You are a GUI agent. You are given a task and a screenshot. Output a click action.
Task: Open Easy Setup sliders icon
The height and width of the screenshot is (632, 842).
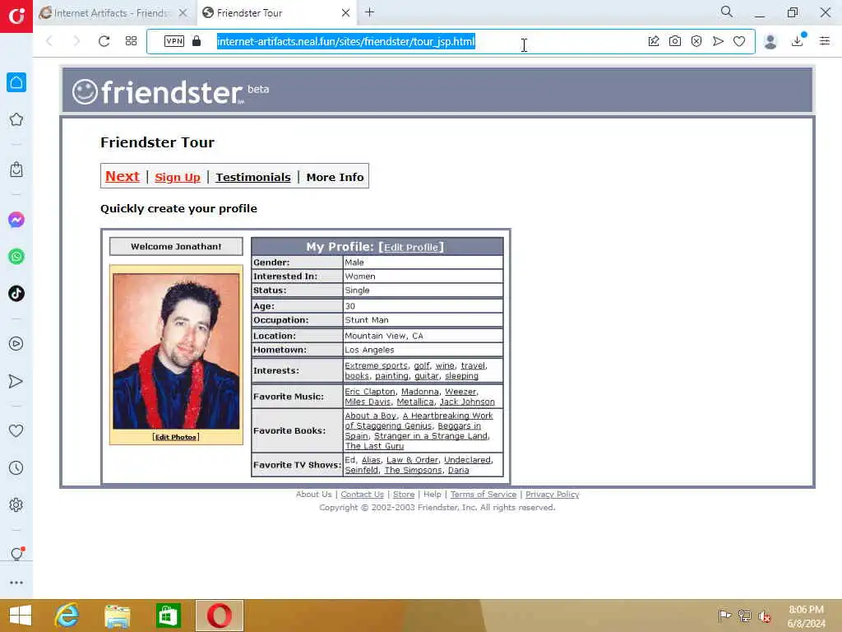825,41
